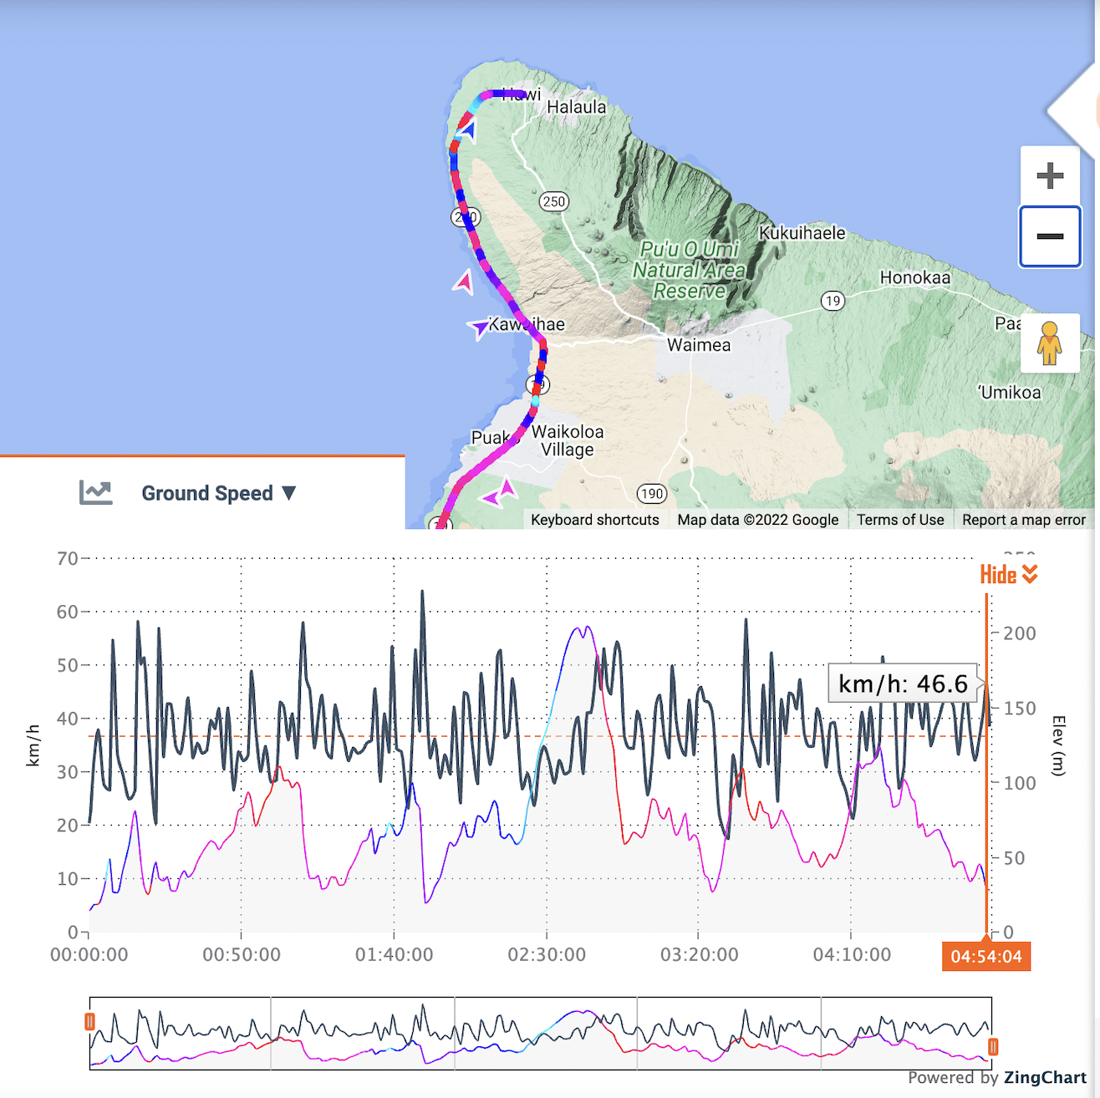Zoom in on the map with the plus icon
This screenshot has height=1098, width=1100.
[1050, 174]
